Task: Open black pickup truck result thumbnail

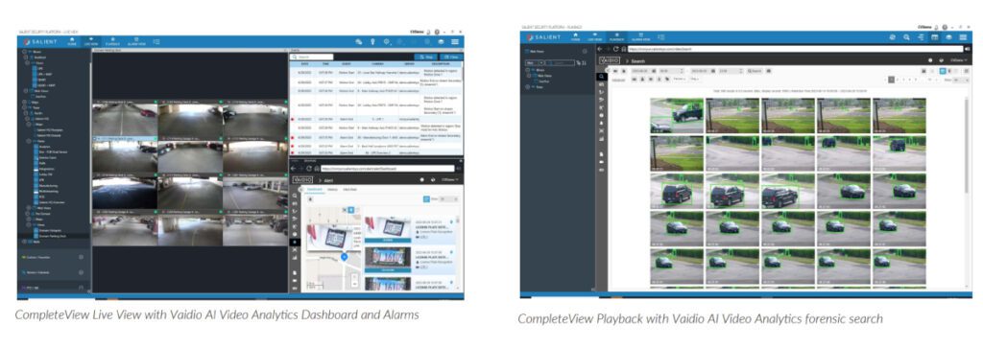Action: point(677,116)
